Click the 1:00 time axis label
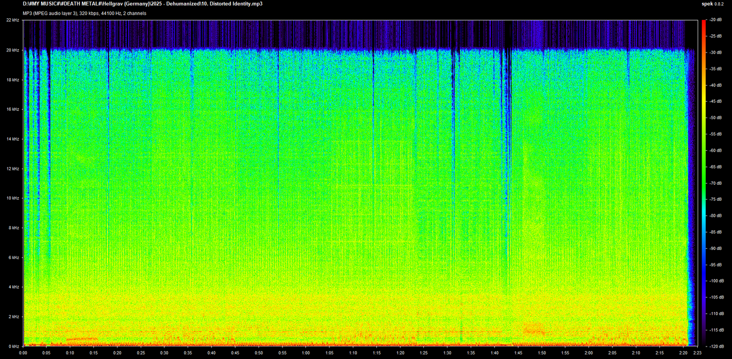This screenshot has height=359, width=732. 306,353
